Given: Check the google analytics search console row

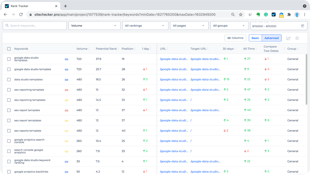Looking at the screenshot, I should (x=9, y=141).
